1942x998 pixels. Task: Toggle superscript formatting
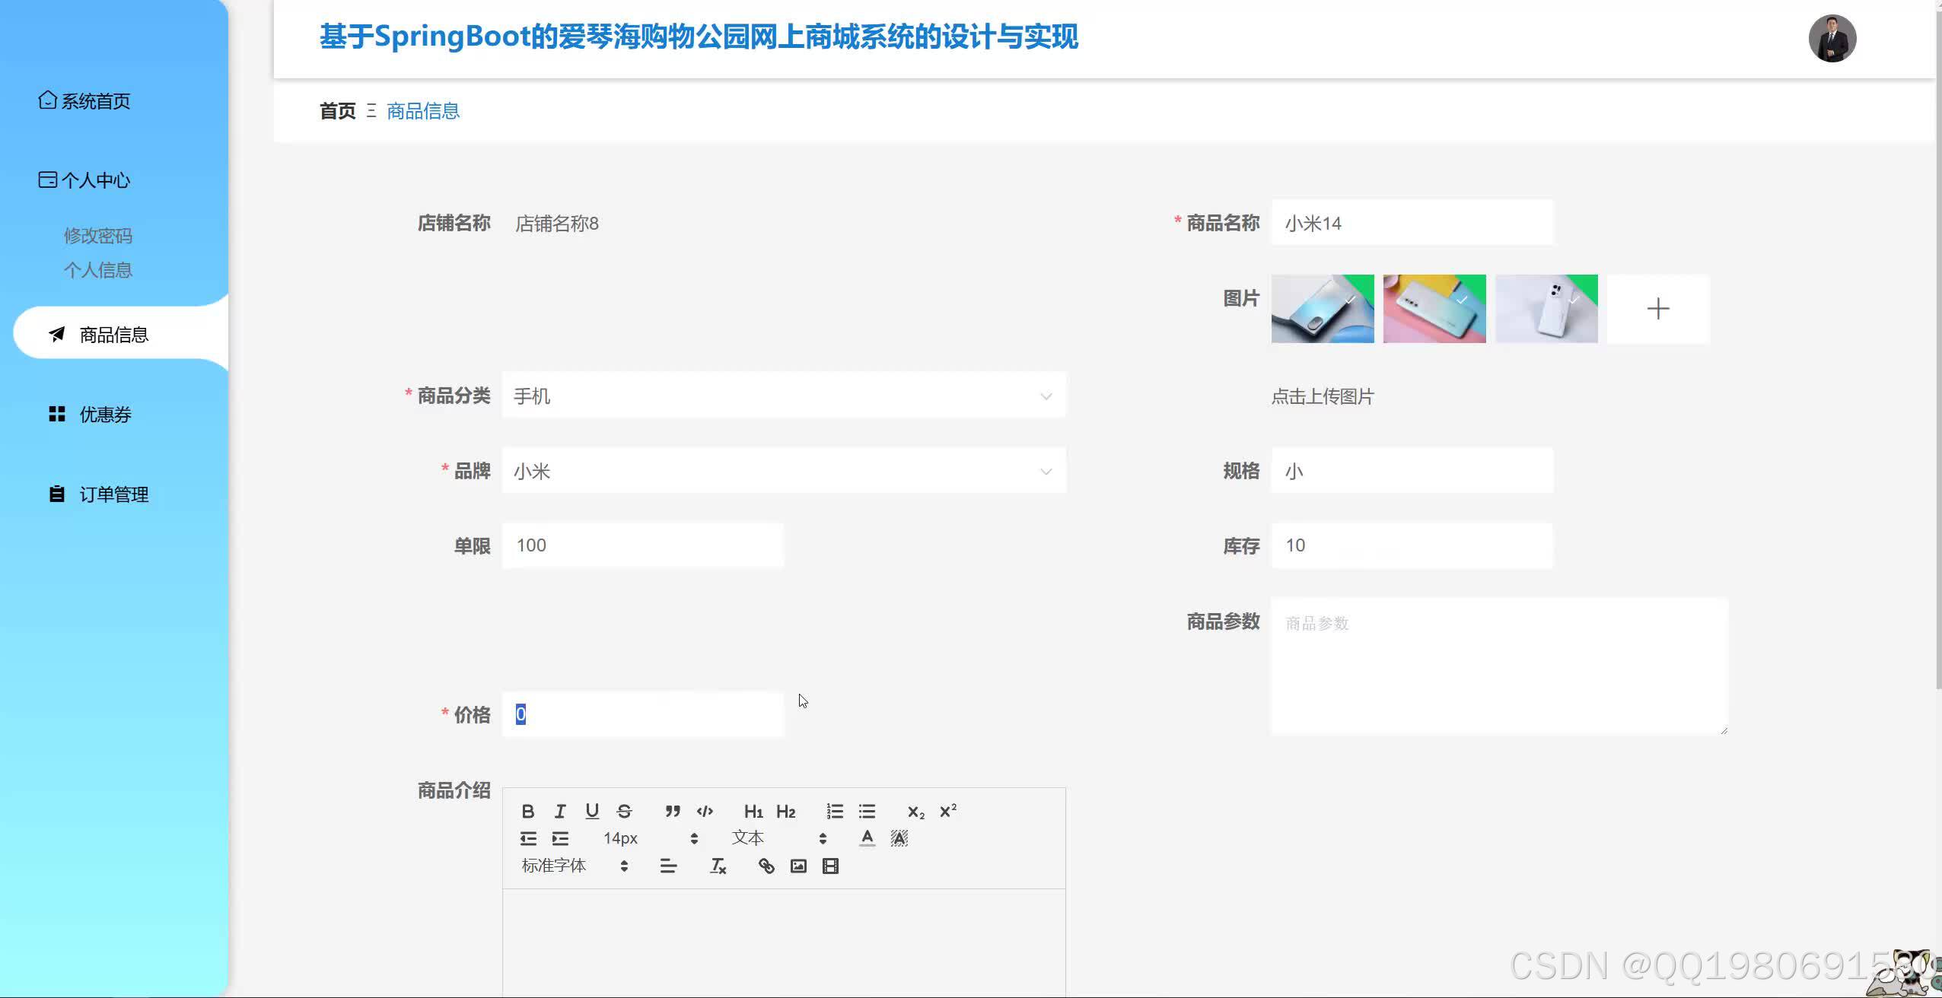pos(946,811)
